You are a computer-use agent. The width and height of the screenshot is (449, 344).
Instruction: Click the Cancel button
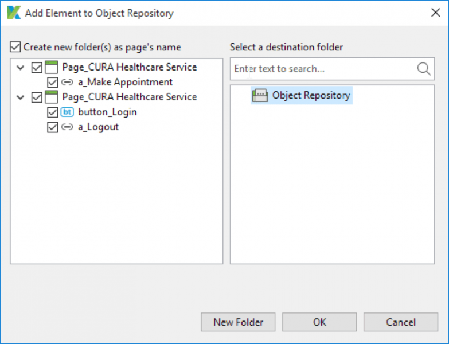point(401,322)
